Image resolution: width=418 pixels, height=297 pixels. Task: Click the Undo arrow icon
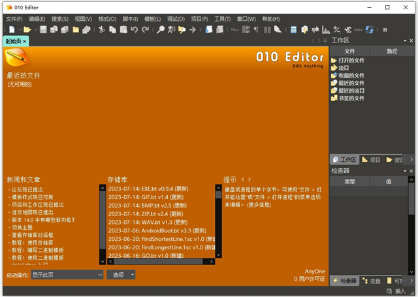pyautogui.click(x=134, y=29)
